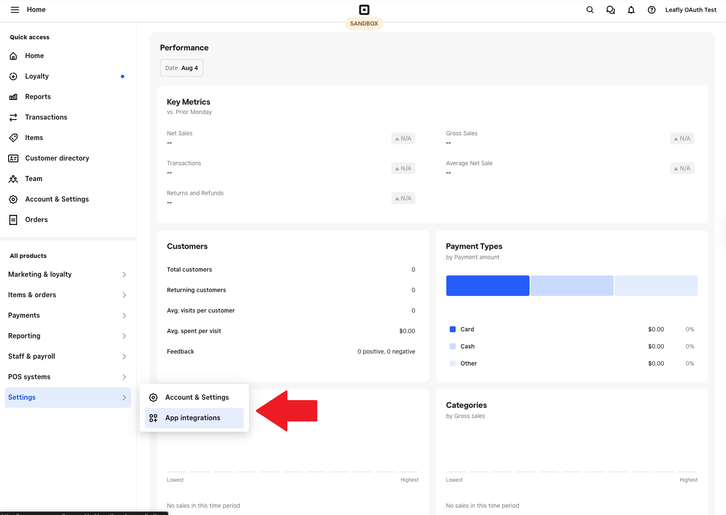Click the search magnifier icon
Screen dimensions: 726x515
click(x=590, y=10)
